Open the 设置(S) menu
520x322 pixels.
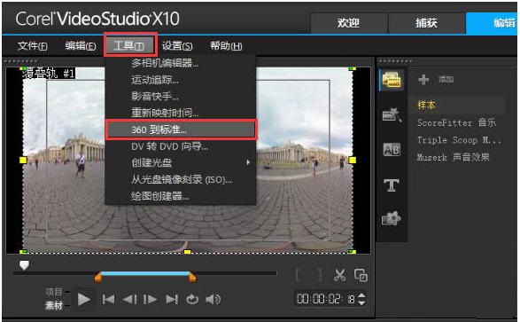coord(177,45)
